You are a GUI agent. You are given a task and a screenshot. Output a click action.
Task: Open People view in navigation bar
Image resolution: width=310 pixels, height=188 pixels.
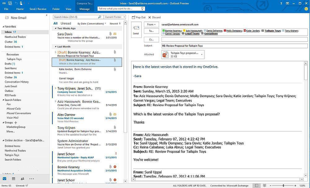[x=22, y=179]
